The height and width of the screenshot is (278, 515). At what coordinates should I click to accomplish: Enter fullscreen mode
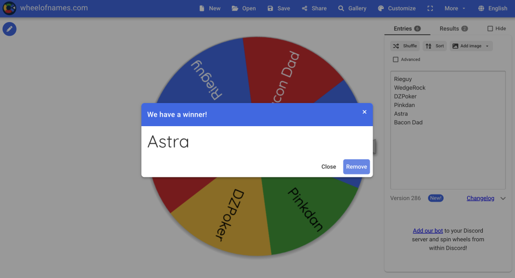tap(430, 9)
